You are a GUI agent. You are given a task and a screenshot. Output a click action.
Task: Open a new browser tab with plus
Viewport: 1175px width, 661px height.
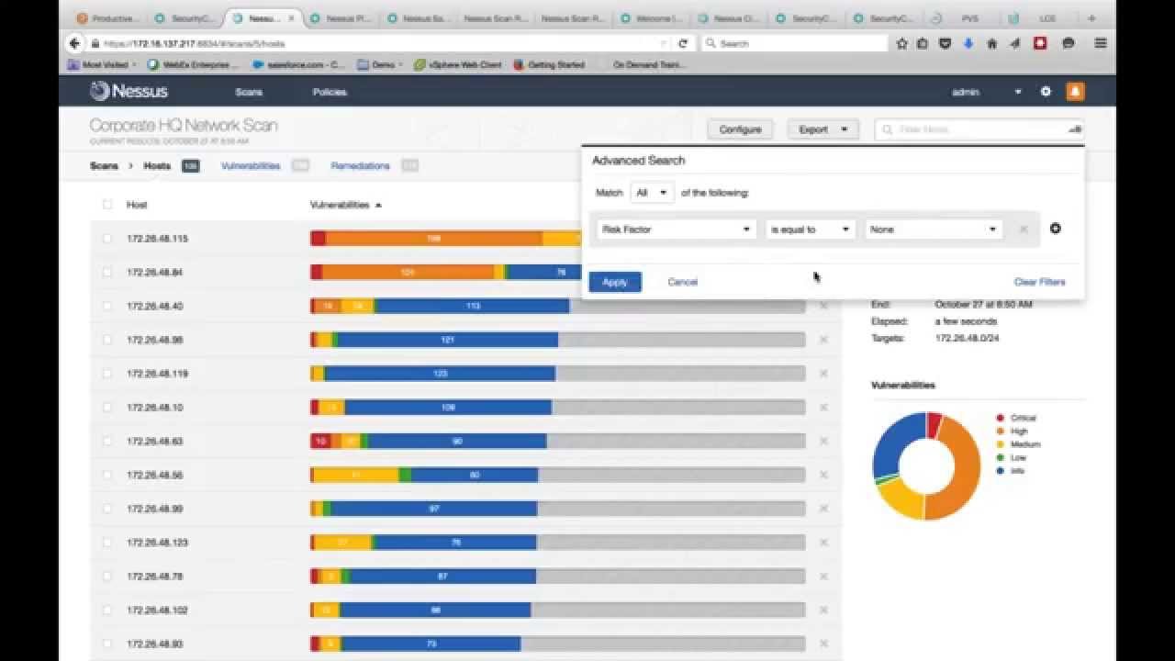[1091, 17]
